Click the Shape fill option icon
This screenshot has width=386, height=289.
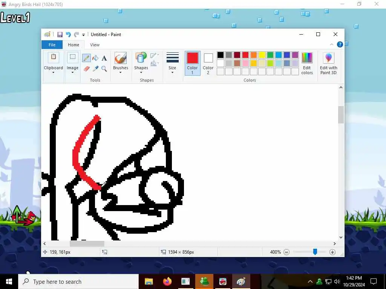(x=154, y=63)
